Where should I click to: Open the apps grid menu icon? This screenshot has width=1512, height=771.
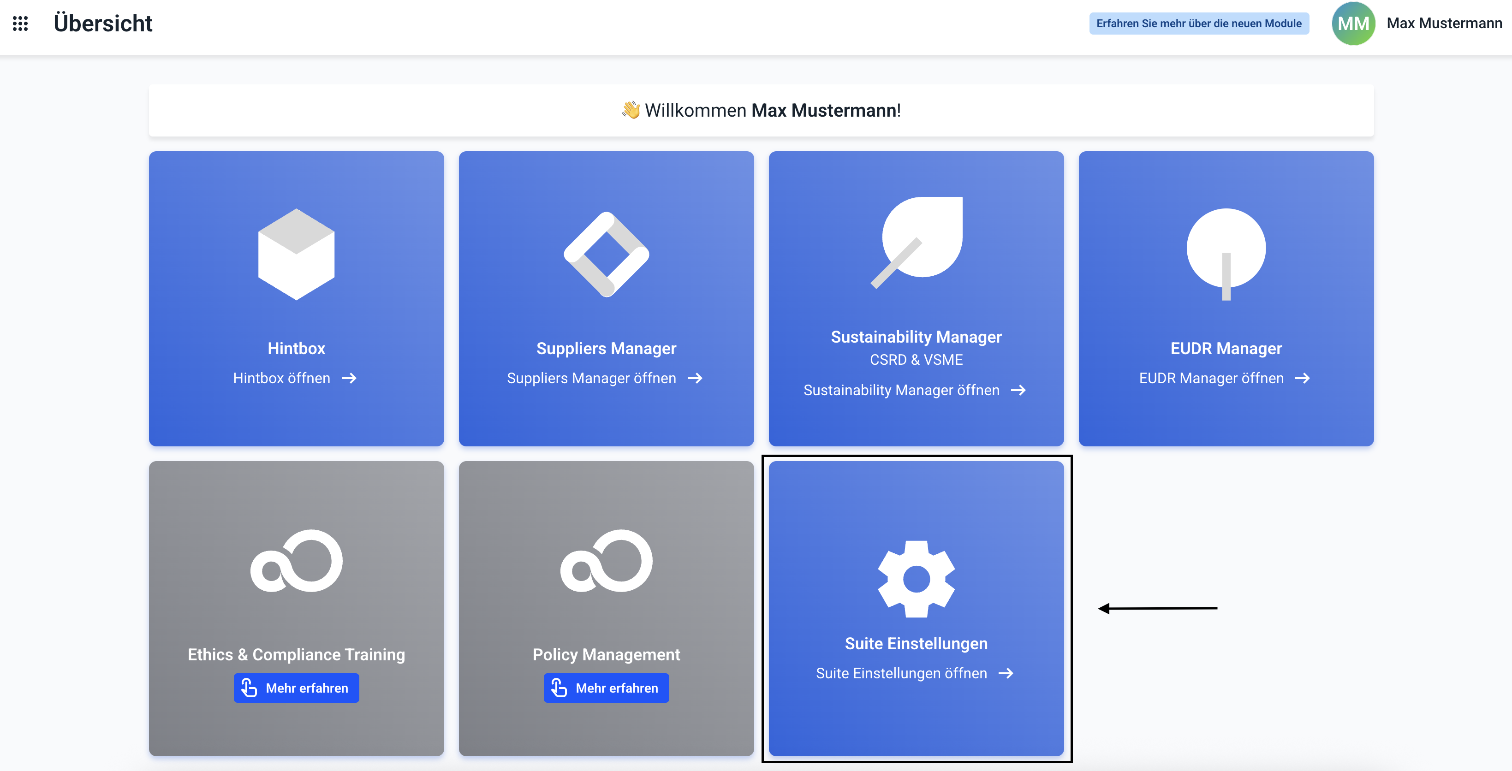coord(21,24)
